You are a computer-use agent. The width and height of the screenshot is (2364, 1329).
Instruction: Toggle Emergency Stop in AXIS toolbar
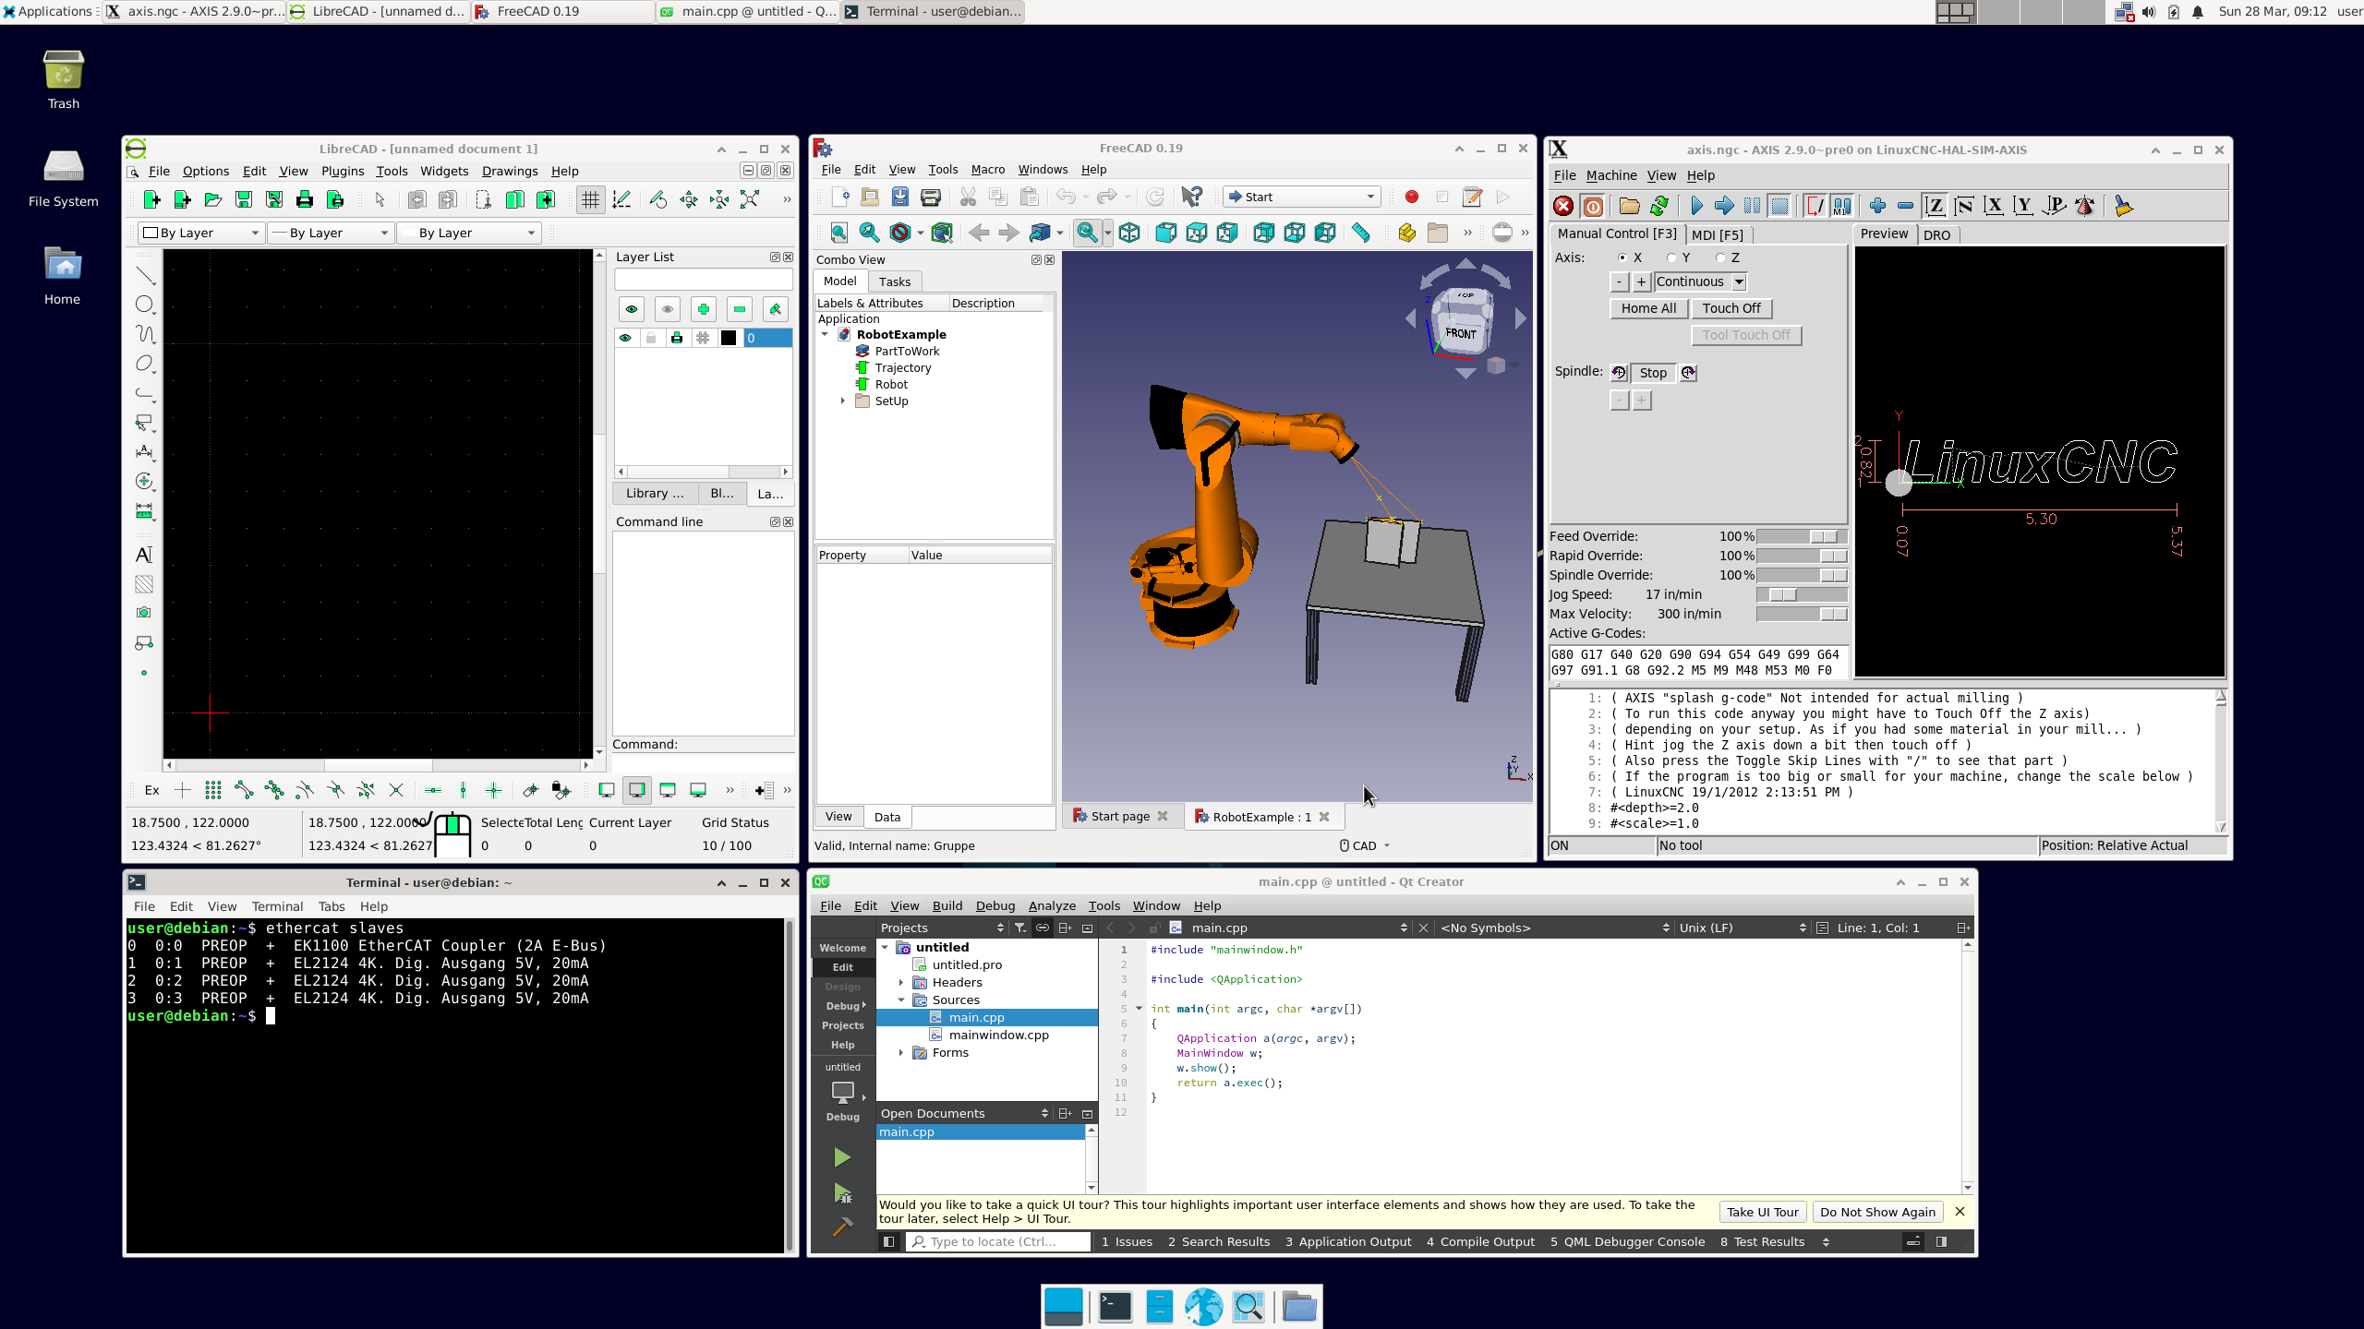[1562, 206]
